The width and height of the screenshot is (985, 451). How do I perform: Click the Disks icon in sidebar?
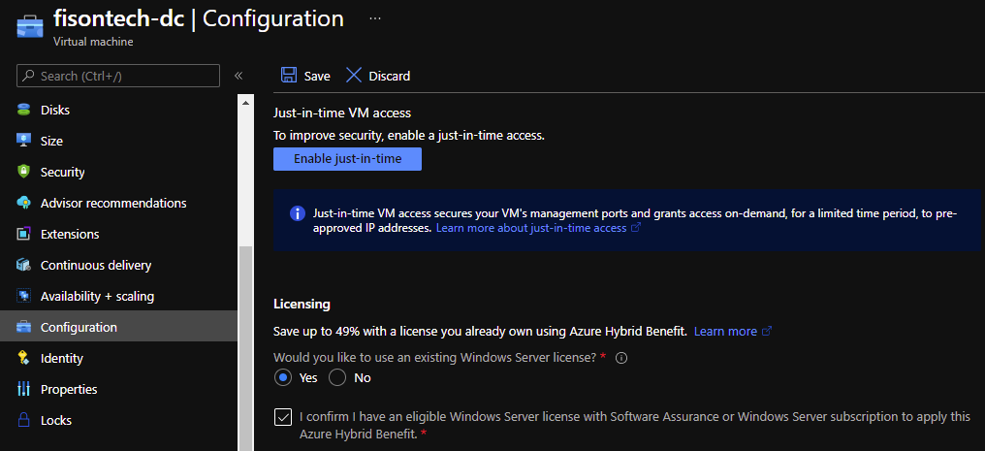(x=24, y=110)
